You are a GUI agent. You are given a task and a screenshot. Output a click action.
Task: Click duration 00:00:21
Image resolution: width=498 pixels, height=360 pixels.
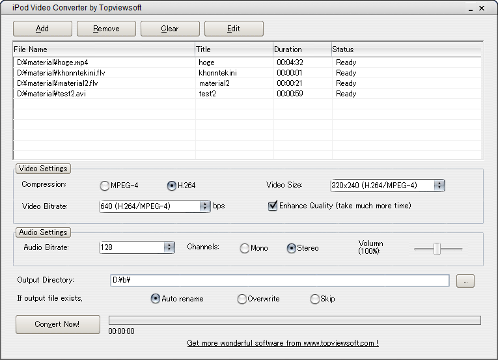[289, 83]
